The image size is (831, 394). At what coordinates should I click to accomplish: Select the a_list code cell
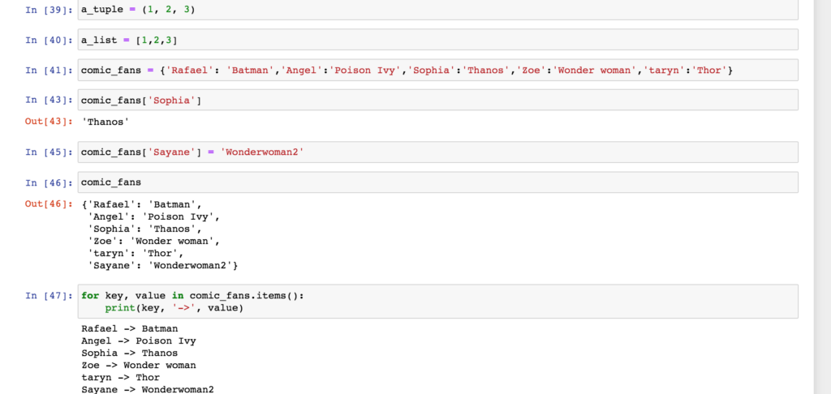coord(437,40)
